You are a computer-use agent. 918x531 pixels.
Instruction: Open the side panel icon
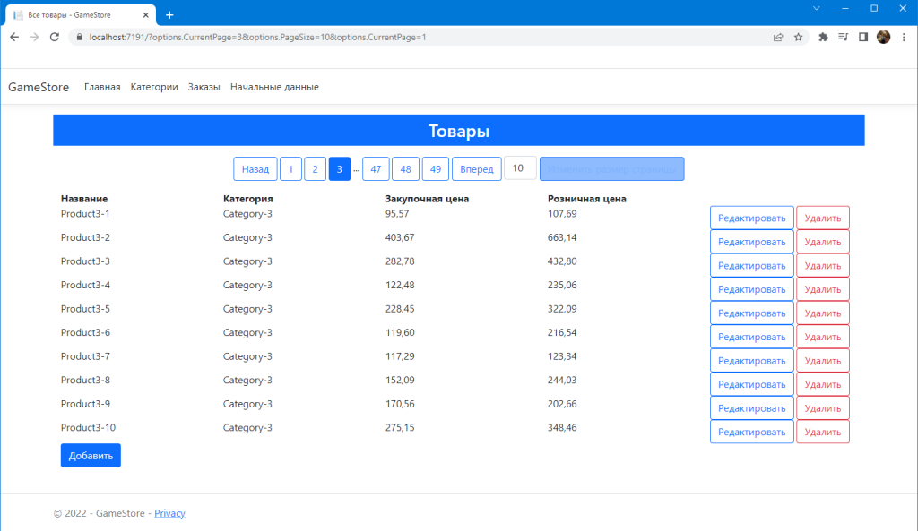click(x=862, y=37)
